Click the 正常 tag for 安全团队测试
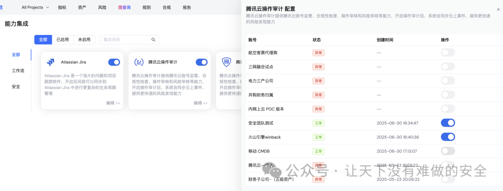Viewport: 503px width, 191px height. 319,123
